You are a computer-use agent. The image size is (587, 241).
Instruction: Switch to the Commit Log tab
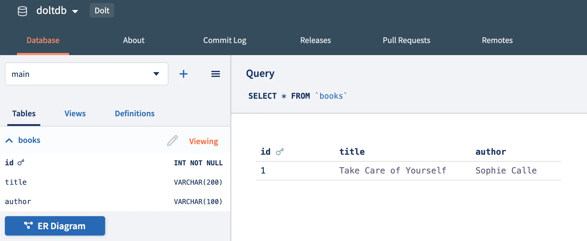click(x=224, y=40)
